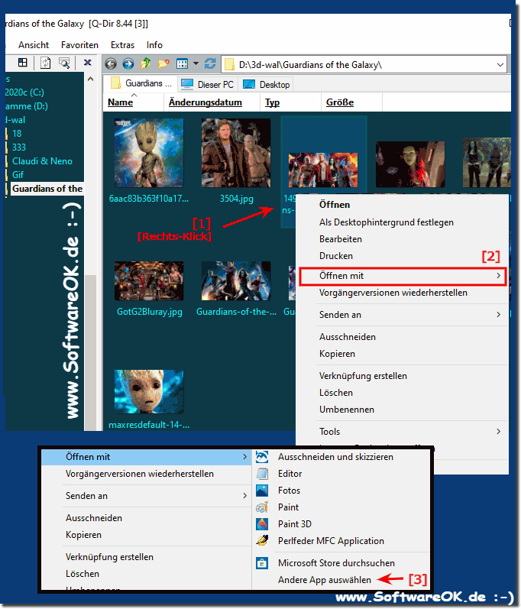
Task: Open the Ansicht menu
Action: click(x=34, y=45)
